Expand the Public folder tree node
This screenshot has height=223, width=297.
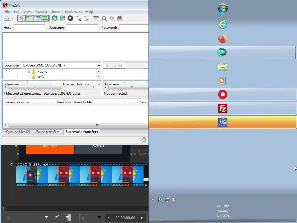[28, 72]
